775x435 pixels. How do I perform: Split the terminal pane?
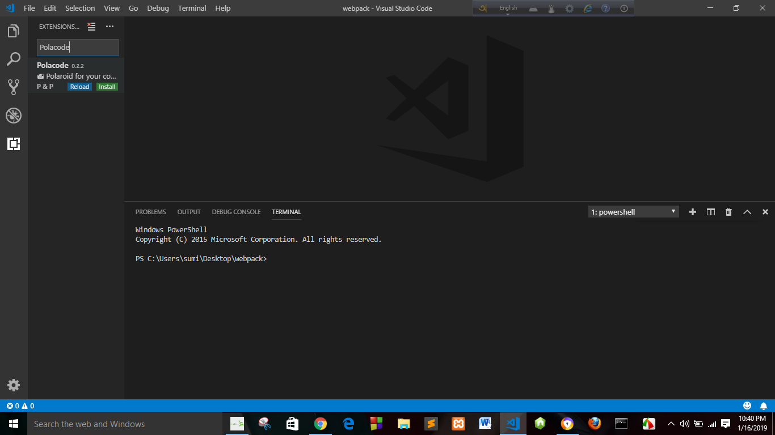[x=710, y=211]
